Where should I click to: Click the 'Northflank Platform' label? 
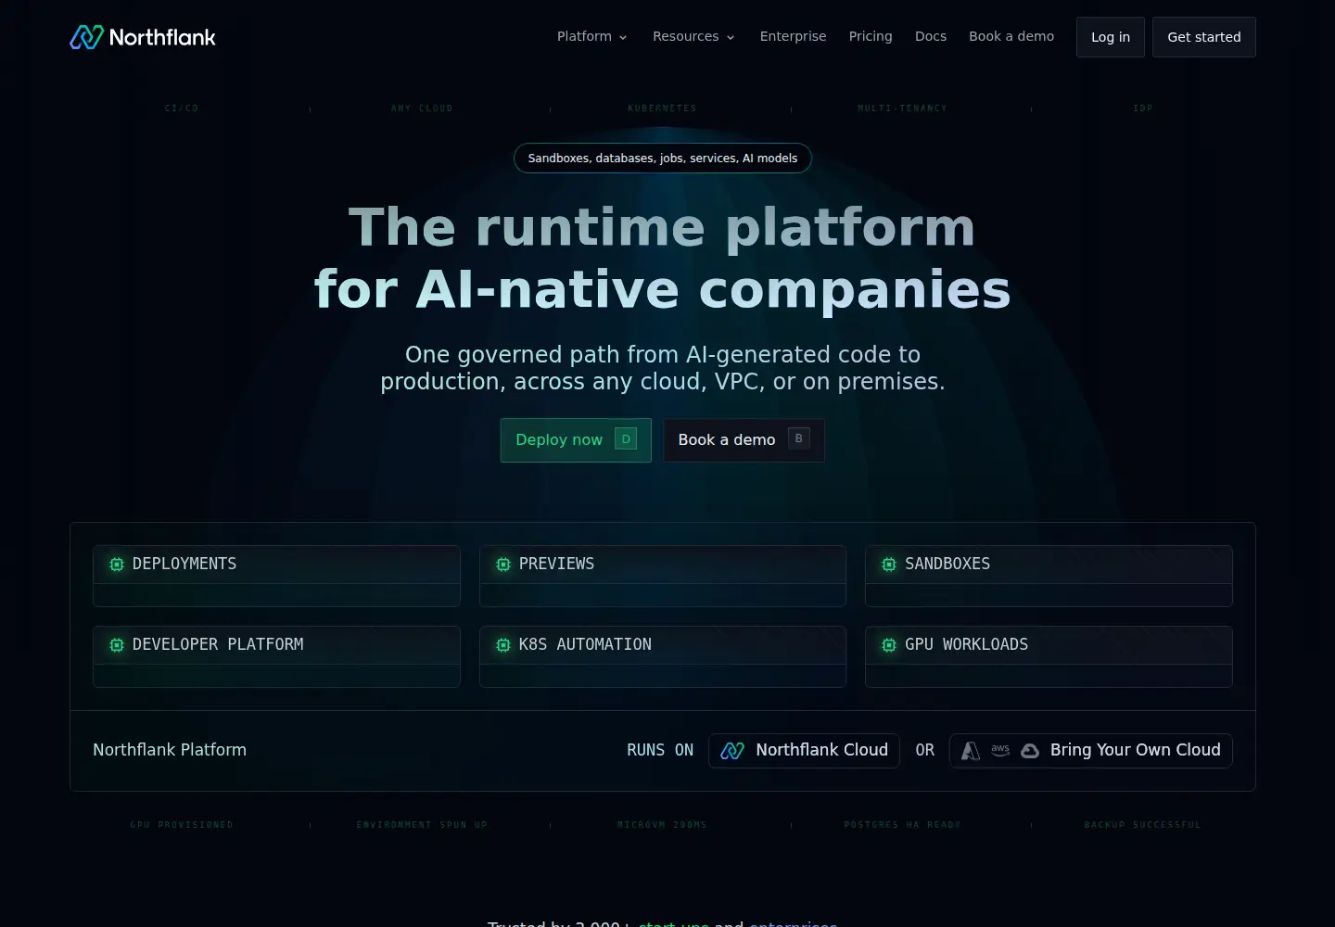170,750
